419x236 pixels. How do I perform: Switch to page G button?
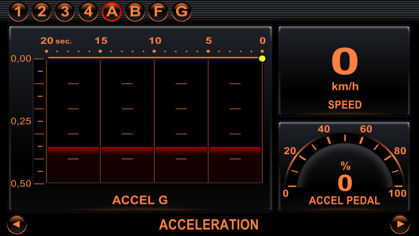coord(181,12)
